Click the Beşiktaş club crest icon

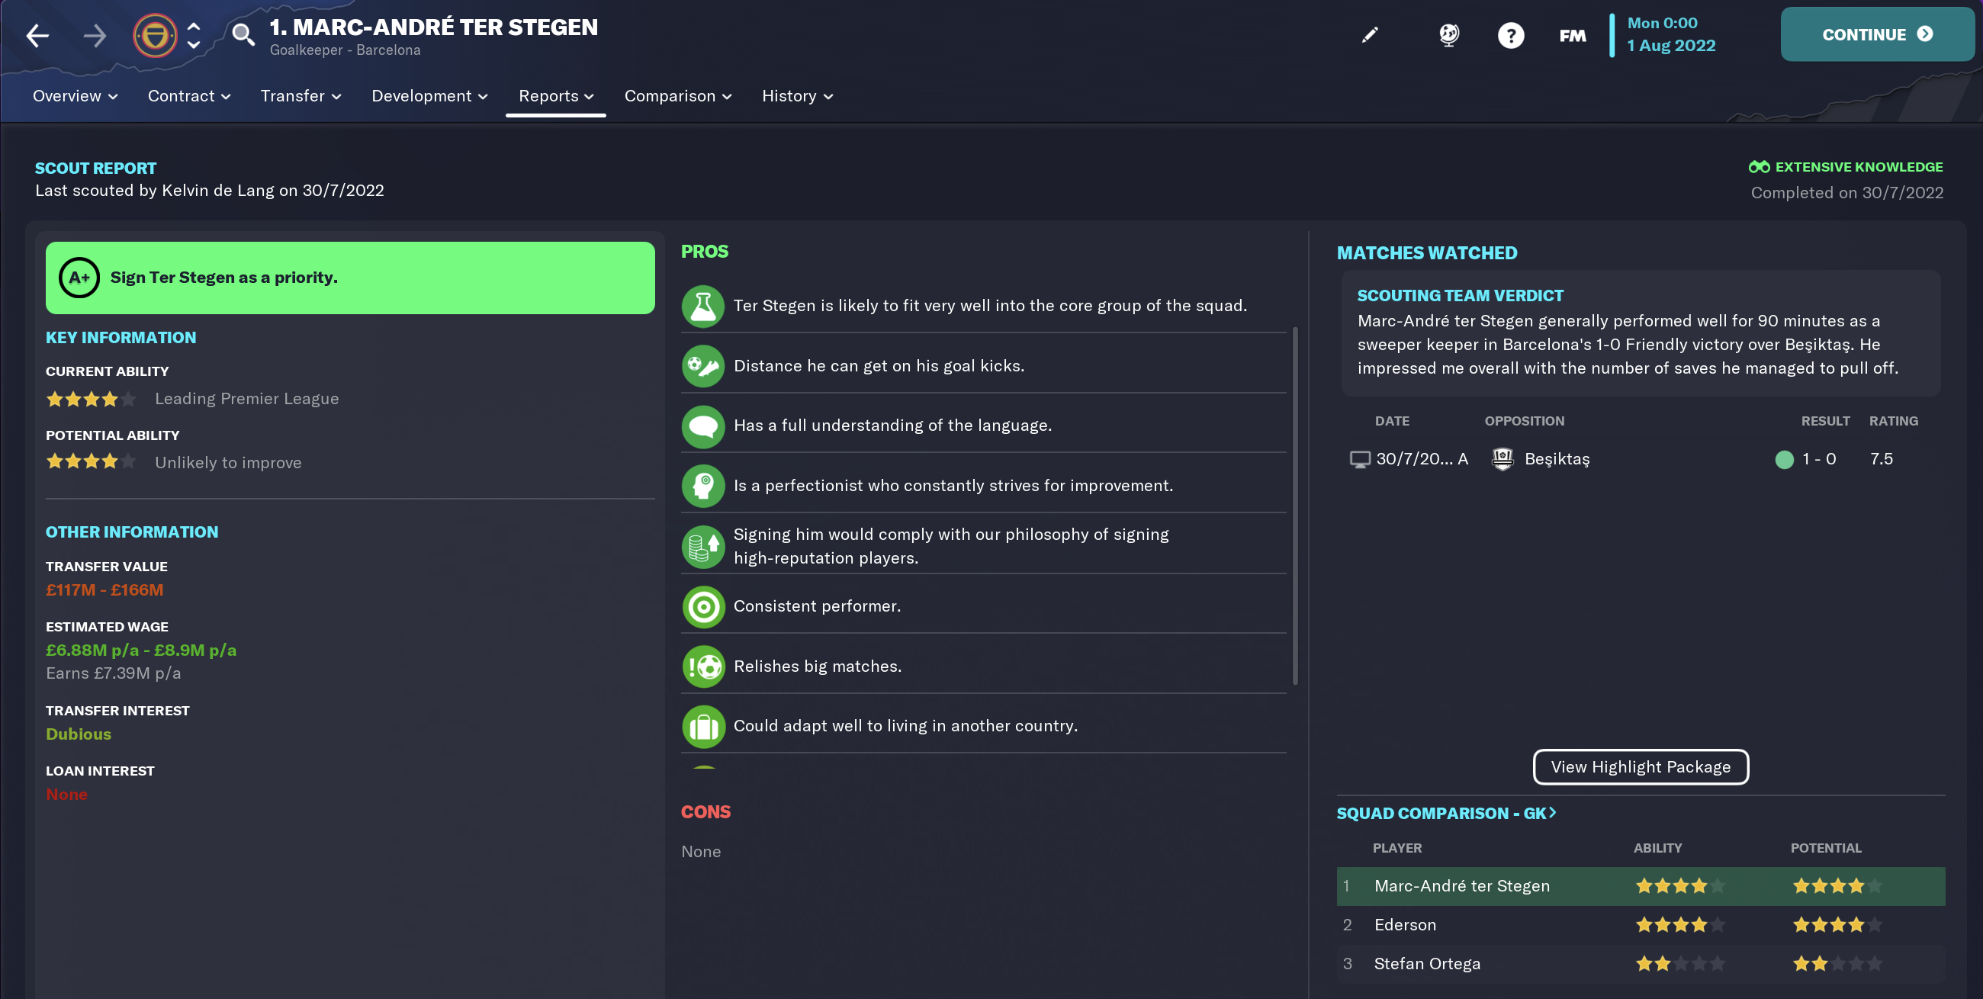tap(1502, 459)
